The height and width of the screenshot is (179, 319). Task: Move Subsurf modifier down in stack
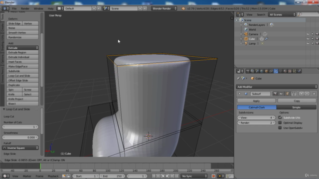[307, 94]
